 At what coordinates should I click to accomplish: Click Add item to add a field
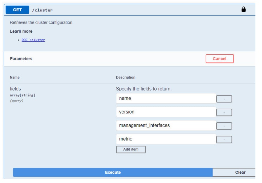pos(131,149)
